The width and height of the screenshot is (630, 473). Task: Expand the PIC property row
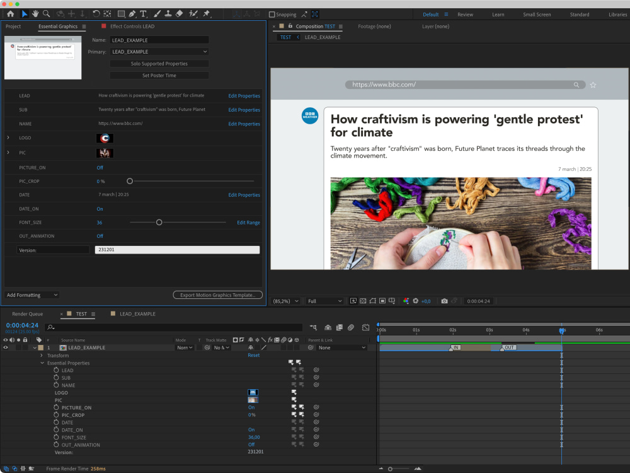[8, 153]
